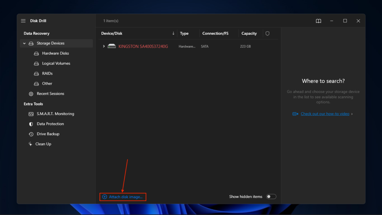Screen dimensions: 382x215
Task: Click Attach disk image
Action: click(123, 196)
